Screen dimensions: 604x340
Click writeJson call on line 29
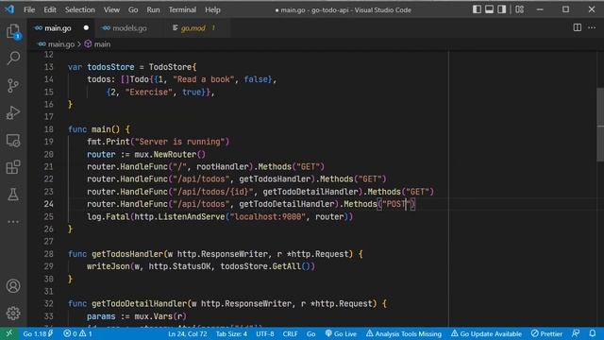click(109, 266)
